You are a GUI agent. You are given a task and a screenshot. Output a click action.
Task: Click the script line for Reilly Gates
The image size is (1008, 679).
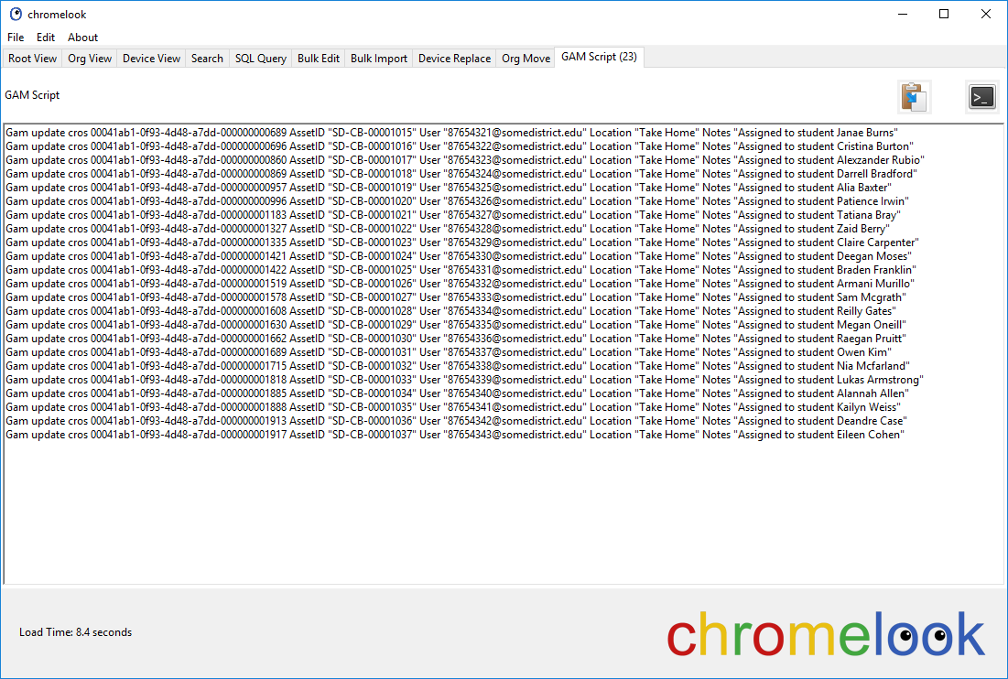[450, 311]
